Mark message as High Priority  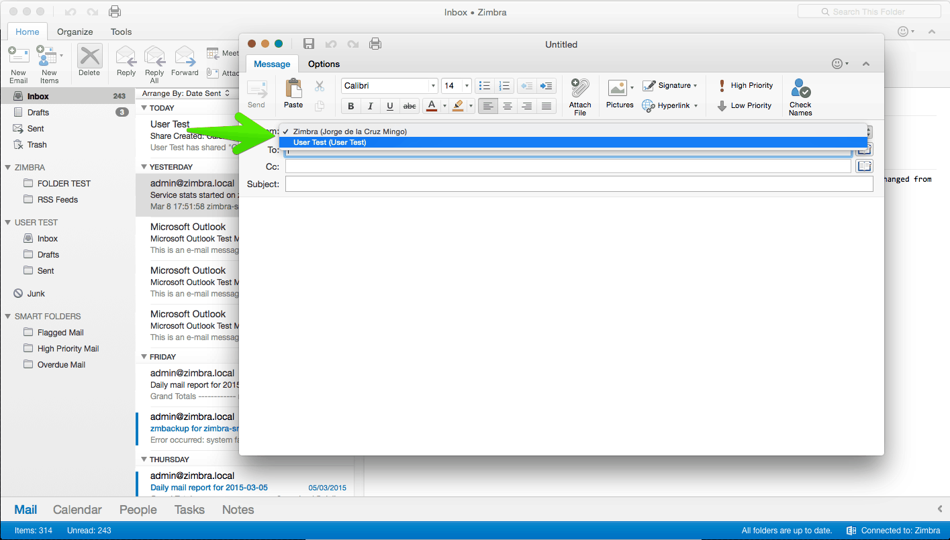pos(745,85)
